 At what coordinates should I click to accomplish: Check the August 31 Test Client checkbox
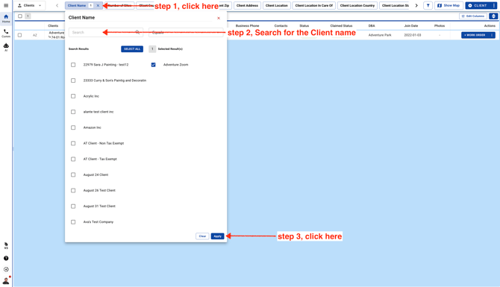(73, 206)
